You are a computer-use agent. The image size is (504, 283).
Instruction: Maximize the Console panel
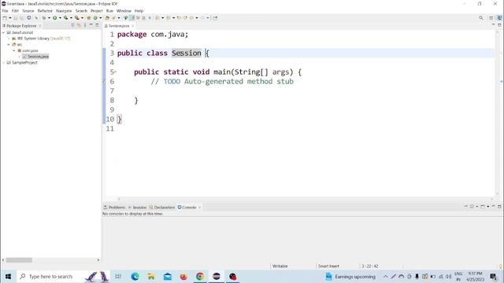coord(499,206)
